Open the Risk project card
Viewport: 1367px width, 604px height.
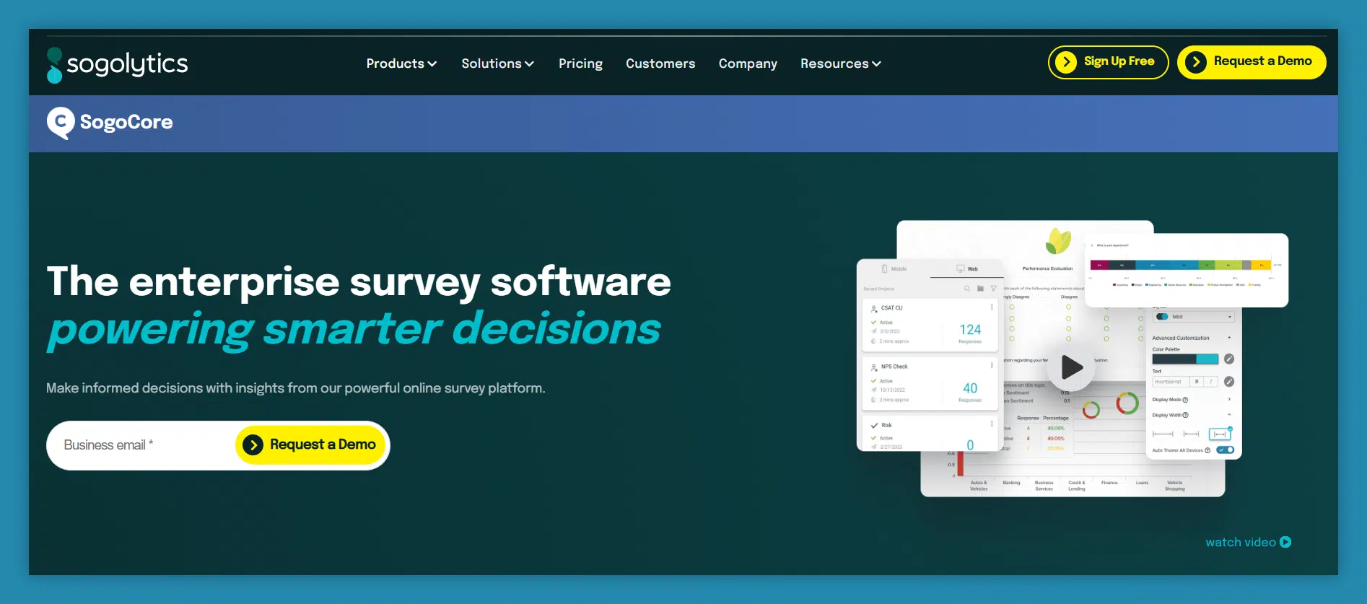coord(931,434)
